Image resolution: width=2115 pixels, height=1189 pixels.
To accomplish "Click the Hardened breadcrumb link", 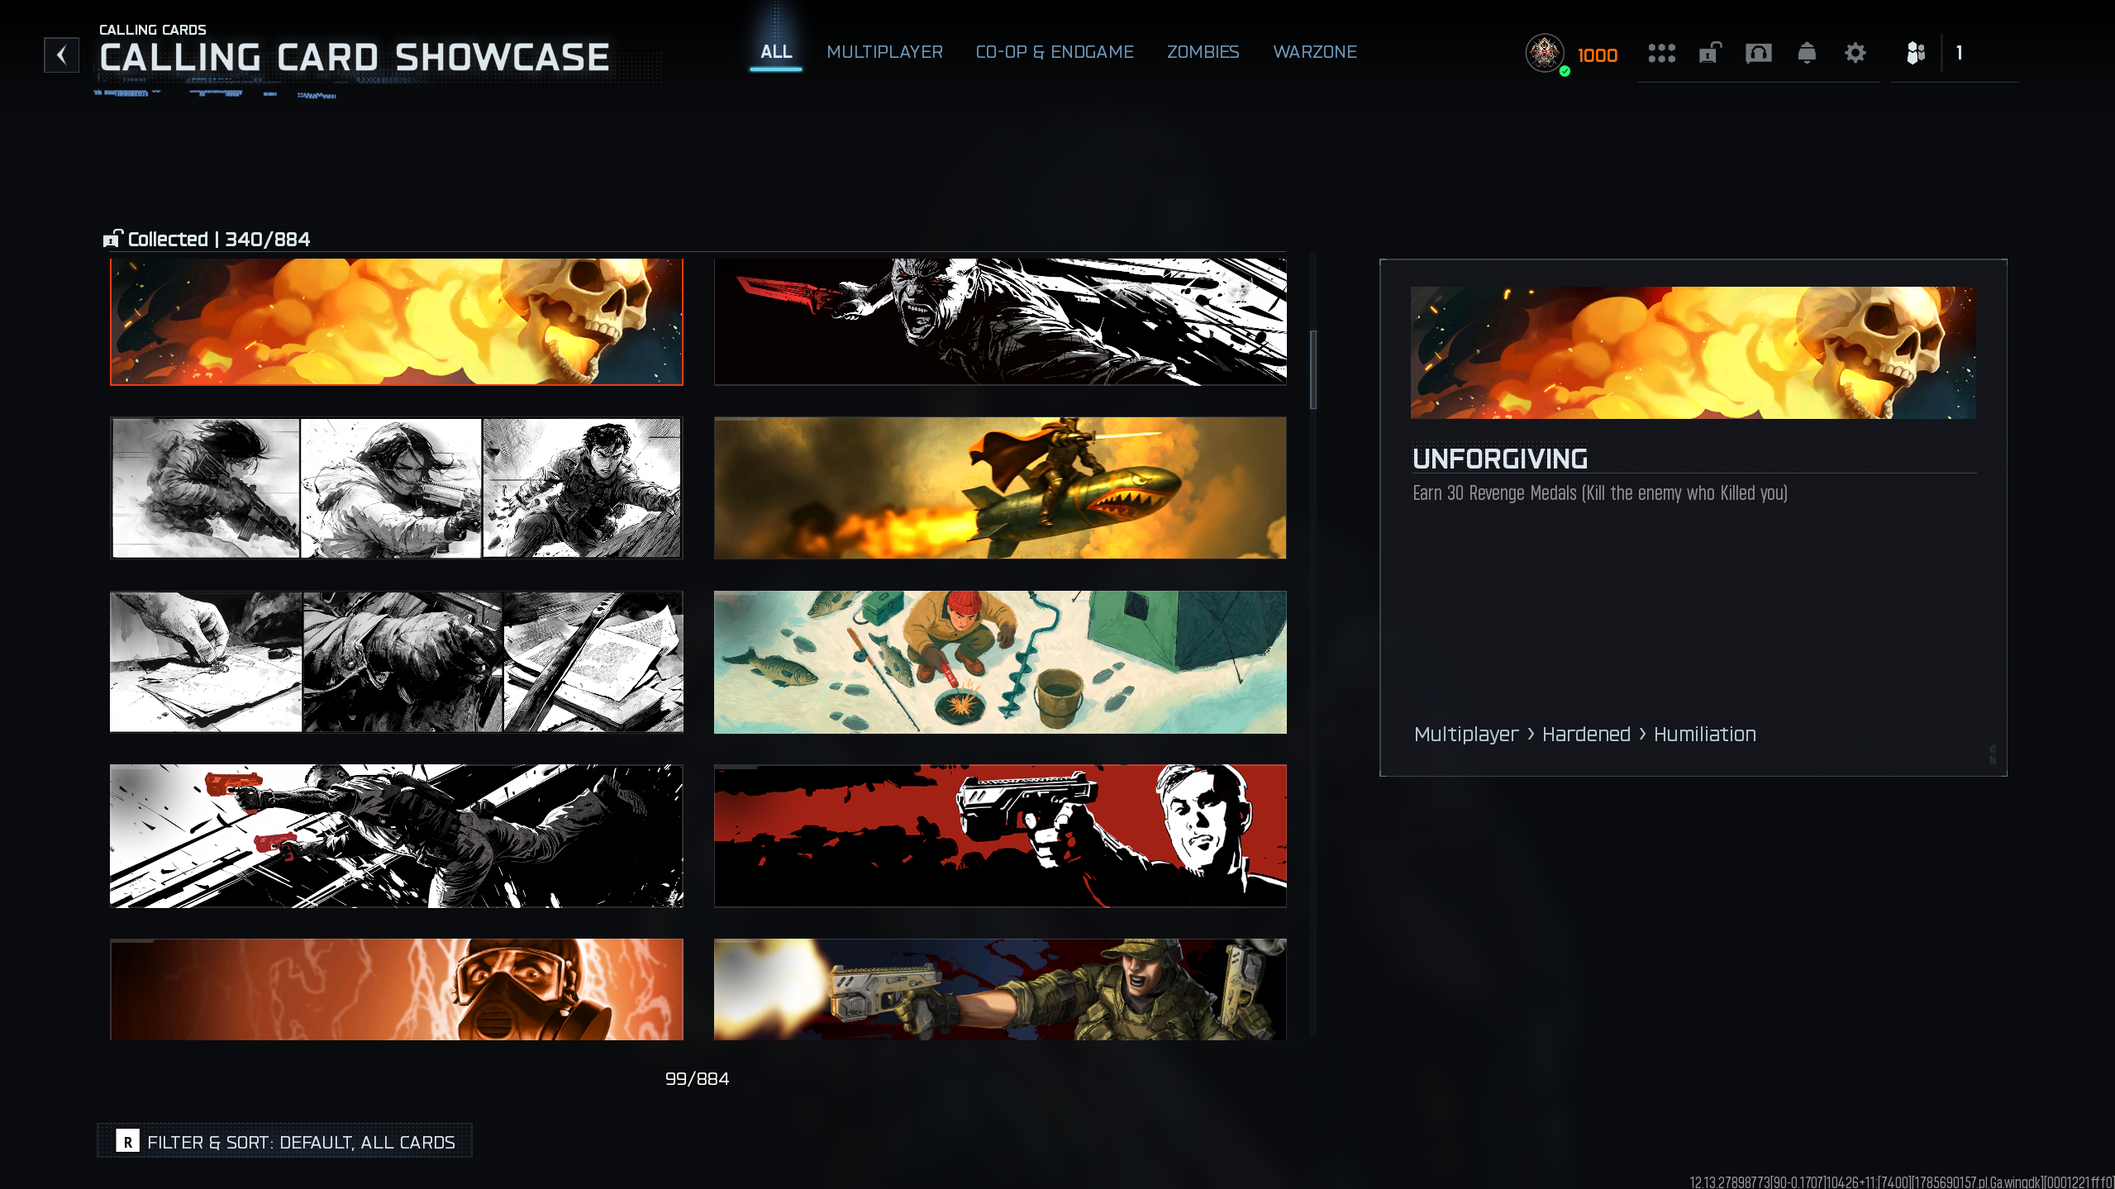I will 1586,735.
